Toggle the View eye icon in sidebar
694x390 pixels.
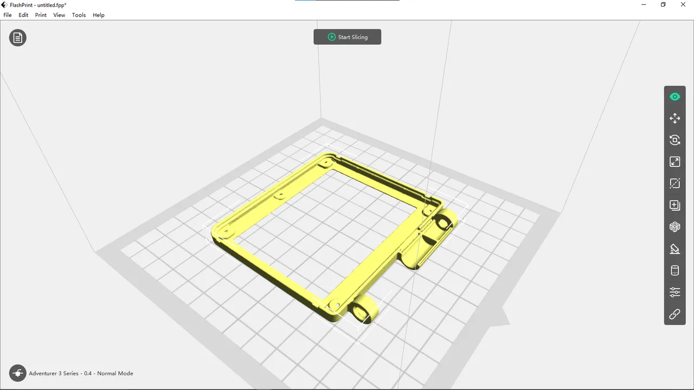[674, 97]
